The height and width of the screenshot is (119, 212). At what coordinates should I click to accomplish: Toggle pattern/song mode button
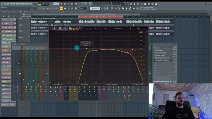(x=40, y=4)
